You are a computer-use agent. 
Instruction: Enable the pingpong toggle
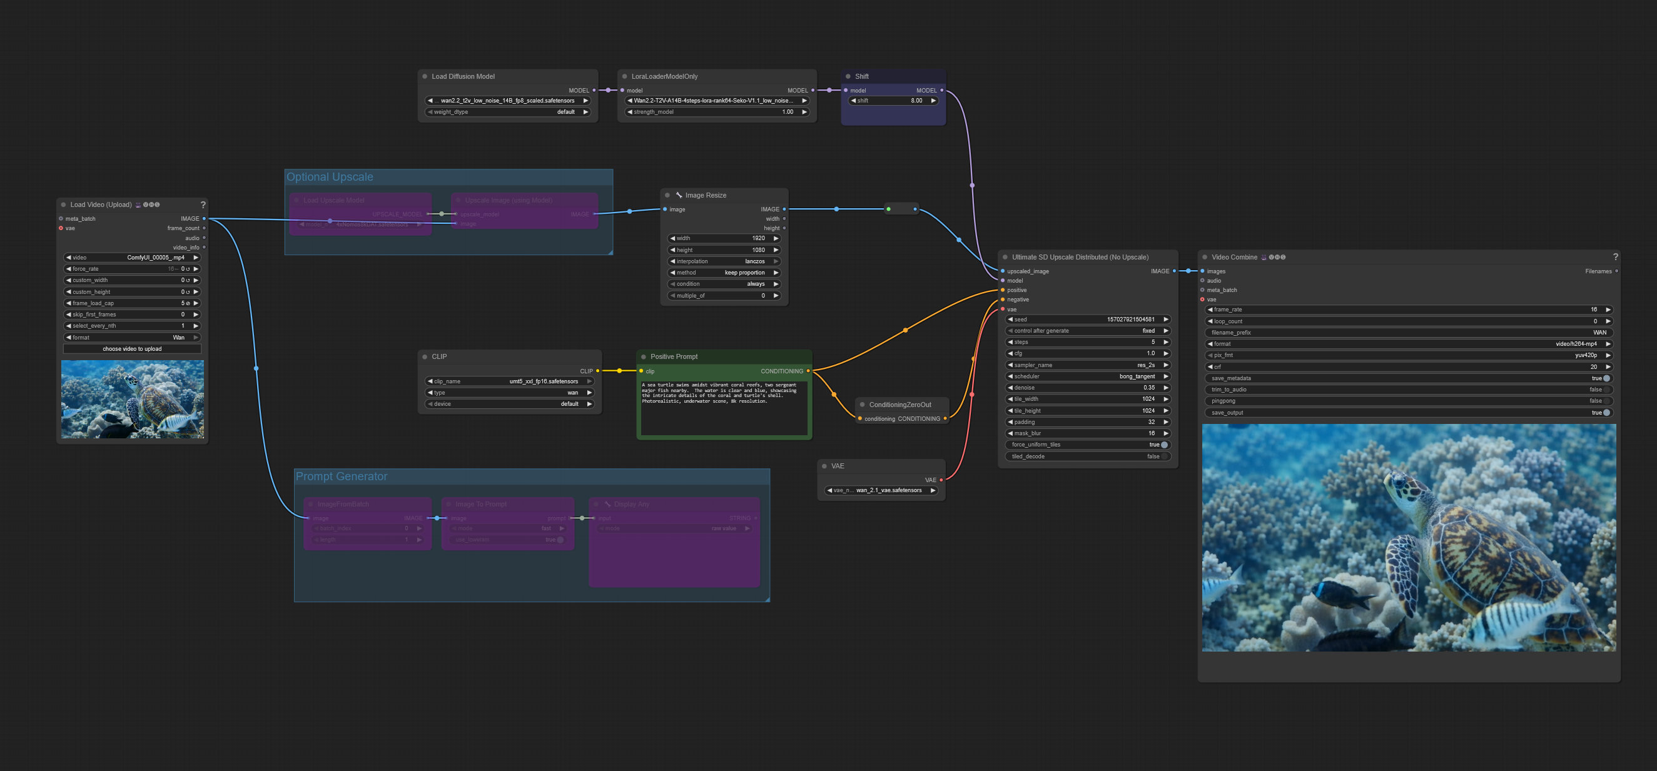click(x=1606, y=401)
